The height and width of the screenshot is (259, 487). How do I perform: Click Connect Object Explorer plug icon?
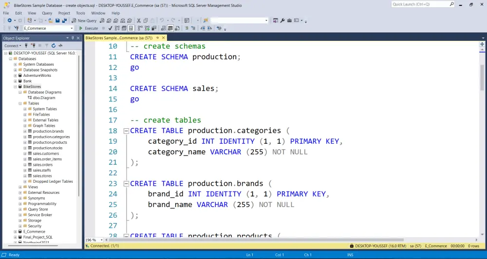(x=26, y=46)
